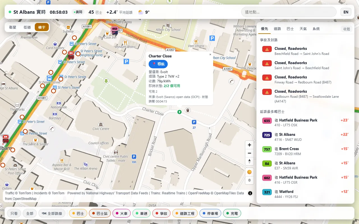Click the 只看 filter button

click(x=14, y=213)
